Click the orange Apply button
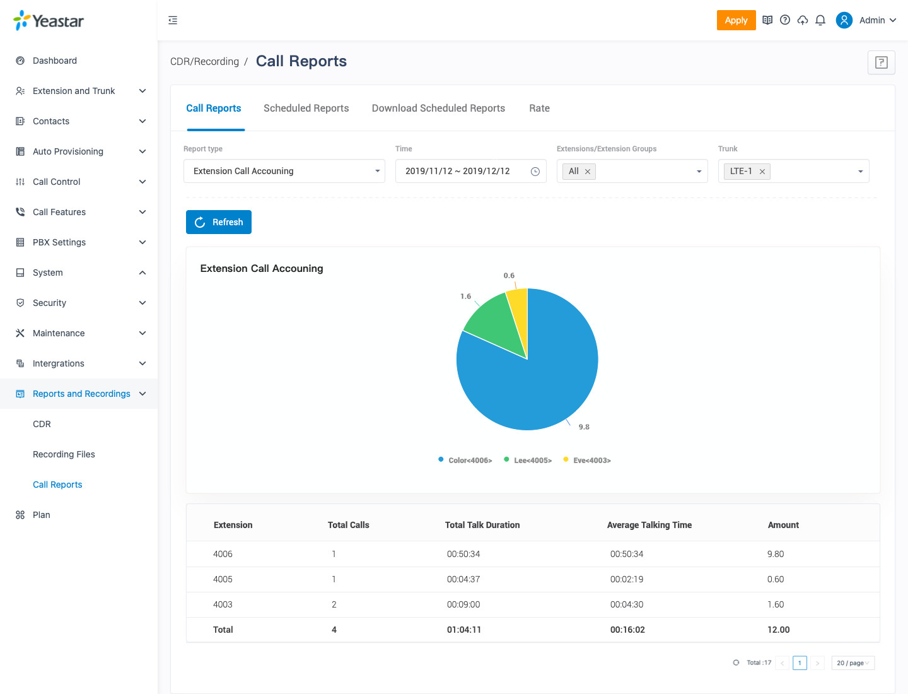Screen dimensions: 908x694 (736, 20)
